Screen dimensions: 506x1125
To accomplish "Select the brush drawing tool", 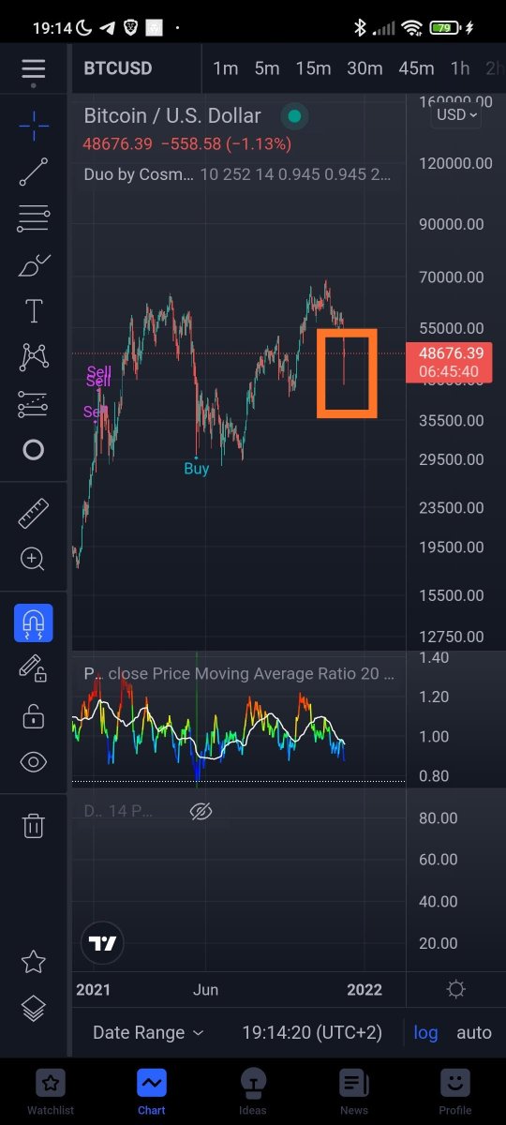I will pyautogui.click(x=33, y=265).
